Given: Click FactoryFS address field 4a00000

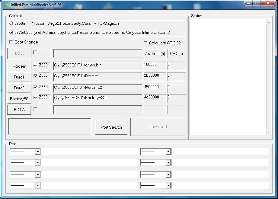Looking at the screenshot, I should tap(155, 98).
